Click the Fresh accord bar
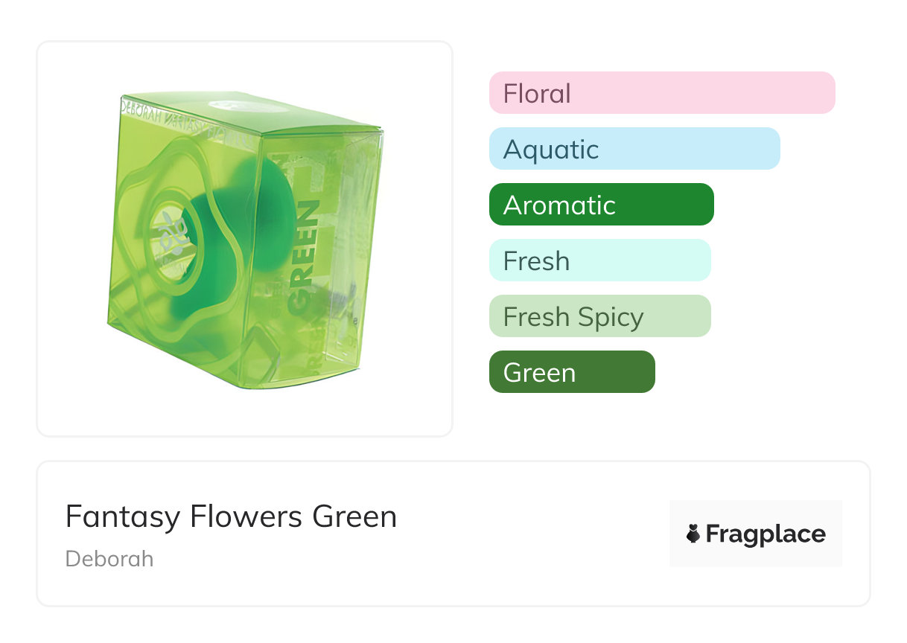The image size is (907, 643). point(599,260)
